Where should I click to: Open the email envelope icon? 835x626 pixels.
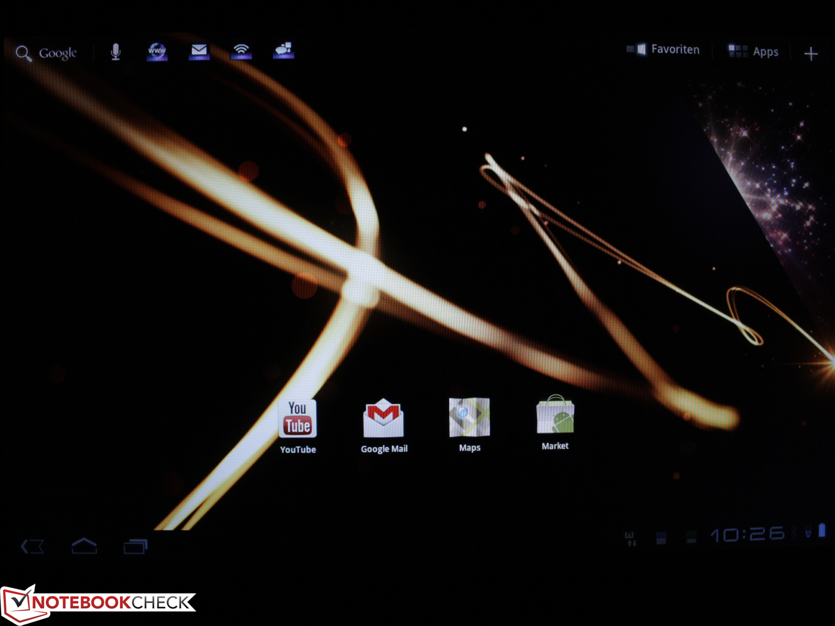(x=199, y=51)
